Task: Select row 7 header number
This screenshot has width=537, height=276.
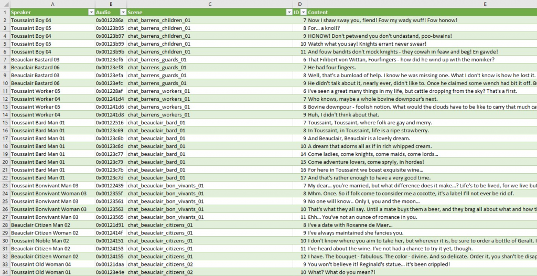Action: pos(5,60)
